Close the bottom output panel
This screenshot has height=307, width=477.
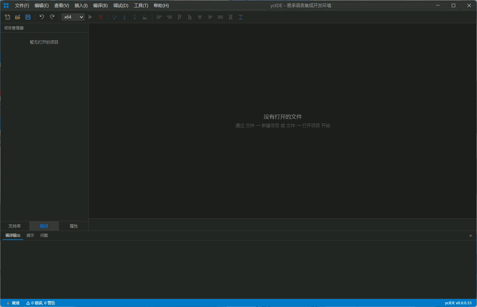pos(471,236)
